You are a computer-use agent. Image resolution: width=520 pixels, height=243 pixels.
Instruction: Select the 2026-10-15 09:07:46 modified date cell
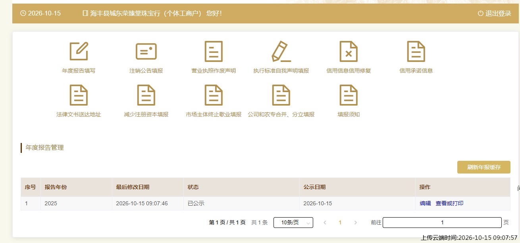click(x=148, y=203)
